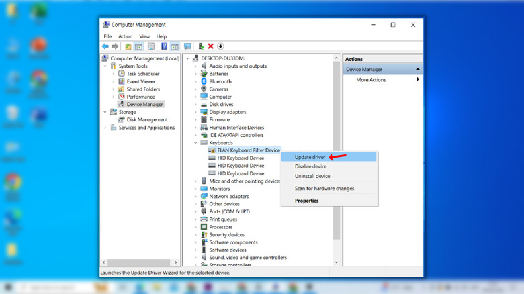Expand Human Interface Devices
524x294 pixels.
(x=196, y=128)
